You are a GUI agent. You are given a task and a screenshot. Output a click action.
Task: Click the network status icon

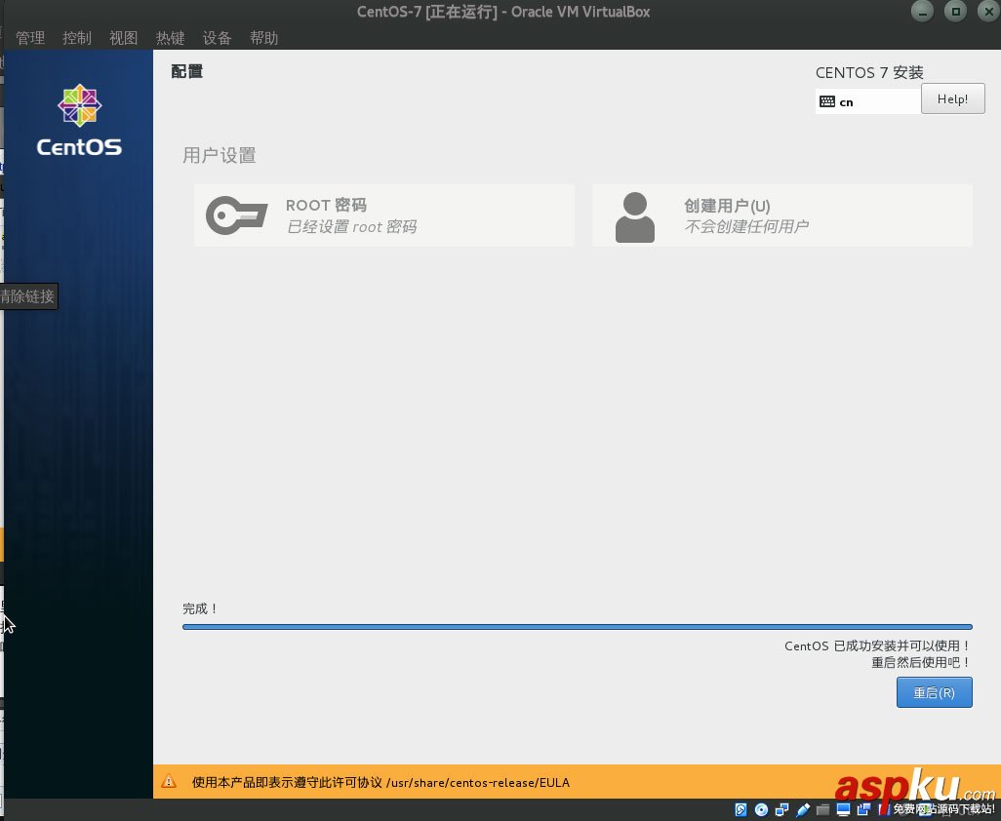(782, 810)
